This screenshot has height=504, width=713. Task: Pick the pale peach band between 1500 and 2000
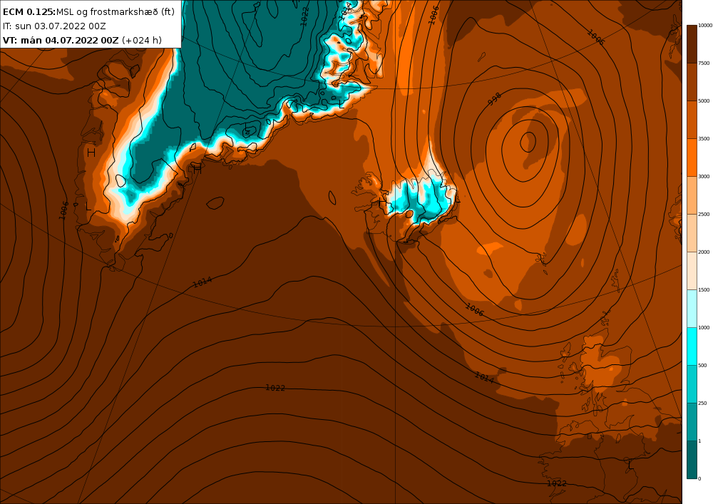coord(692,270)
